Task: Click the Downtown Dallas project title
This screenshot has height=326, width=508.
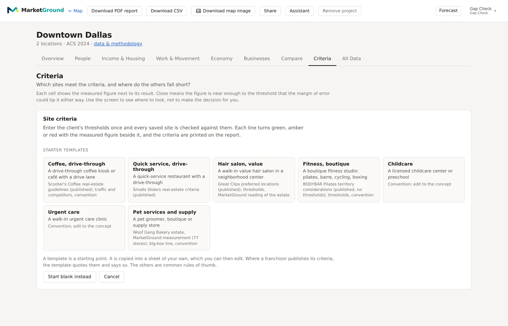Action: pos(74,35)
